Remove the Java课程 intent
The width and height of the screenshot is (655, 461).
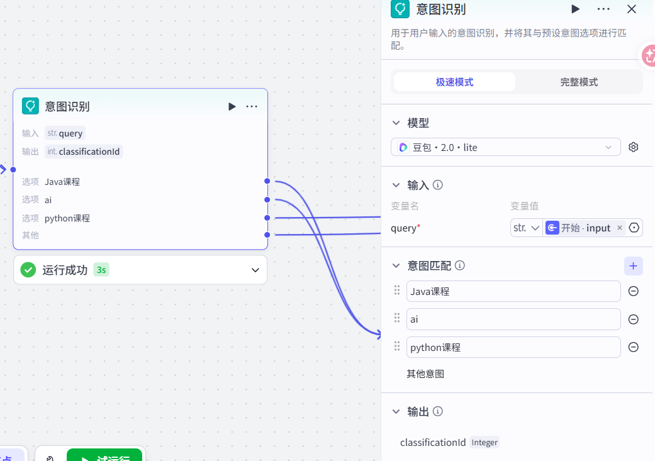(633, 291)
